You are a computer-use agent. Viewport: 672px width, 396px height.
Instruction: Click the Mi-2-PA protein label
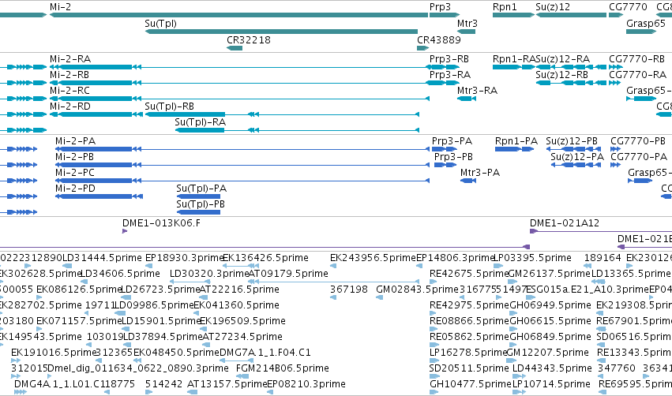[76, 141]
